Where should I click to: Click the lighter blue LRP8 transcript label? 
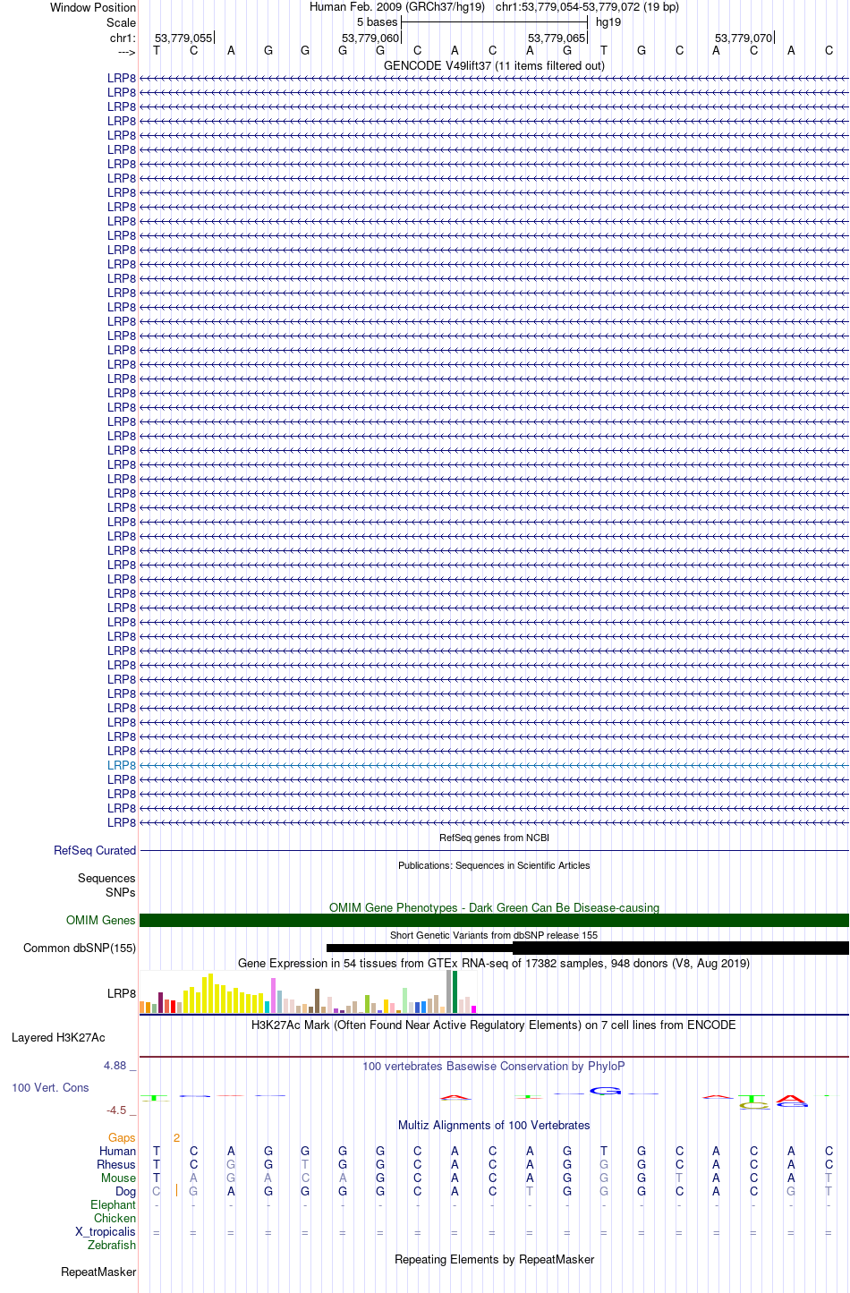pyautogui.click(x=122, y=766)
